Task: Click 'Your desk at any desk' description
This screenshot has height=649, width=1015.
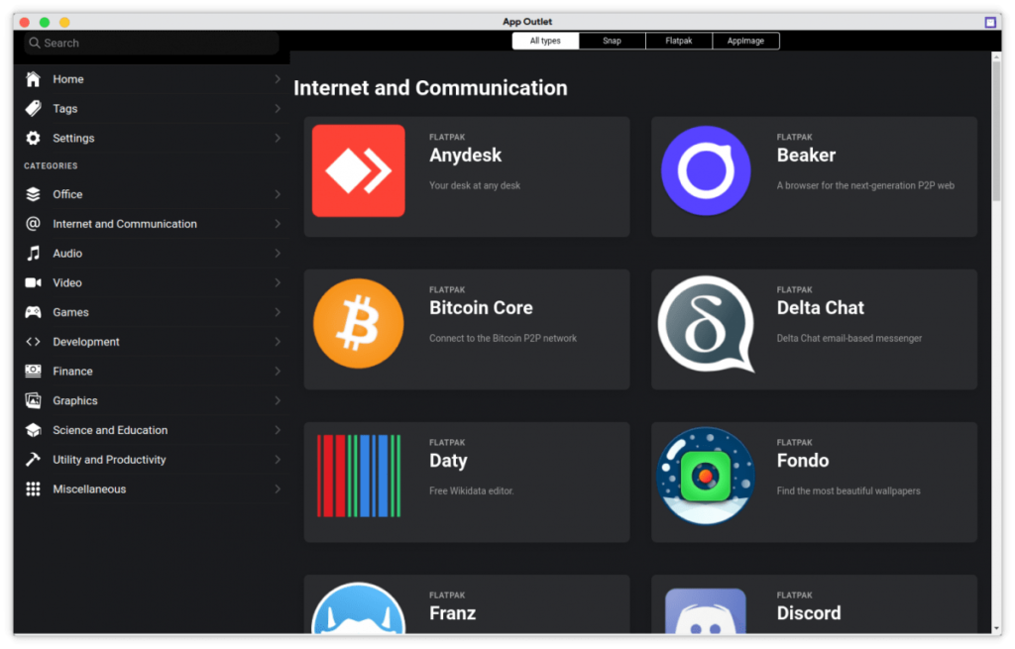Action: pyautogui.click(x=475, y=185)
